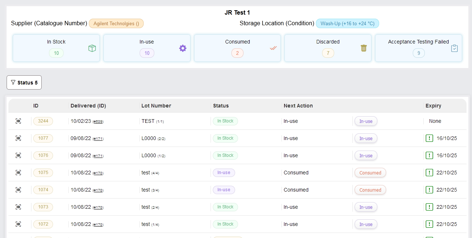The height and width of the screenshot is (238, 472).
Task: Open the Status 5 filter
Action: [24, 83]
